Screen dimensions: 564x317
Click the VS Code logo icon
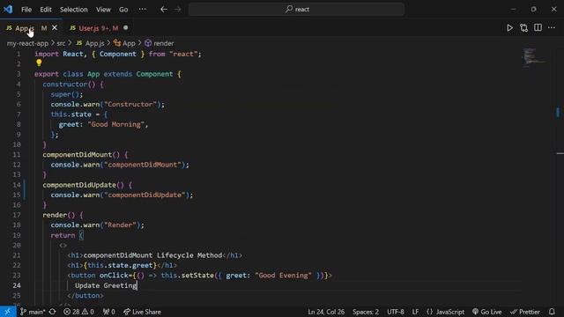point(8,9)
